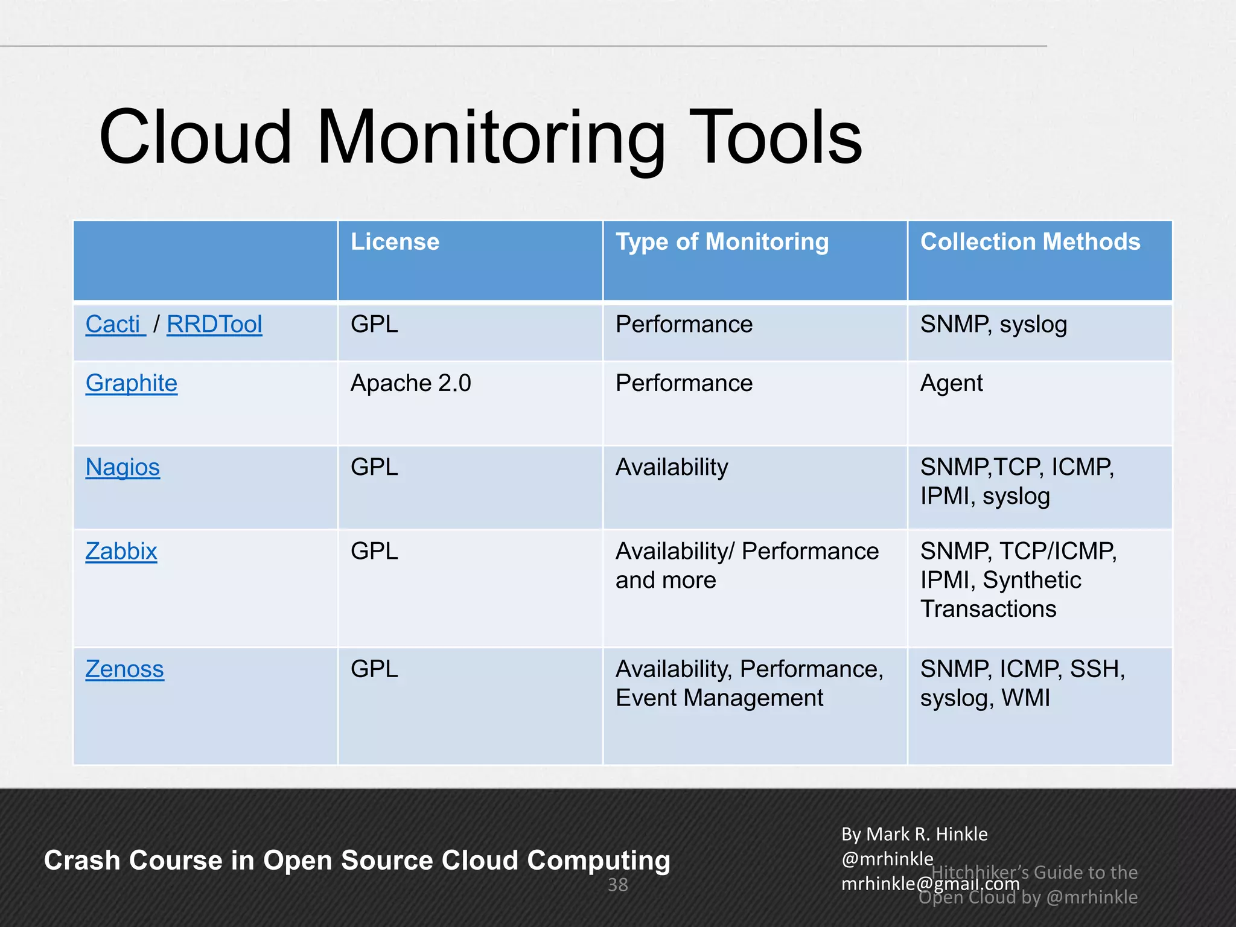Click the slide number 38

[x=617, y=885]
